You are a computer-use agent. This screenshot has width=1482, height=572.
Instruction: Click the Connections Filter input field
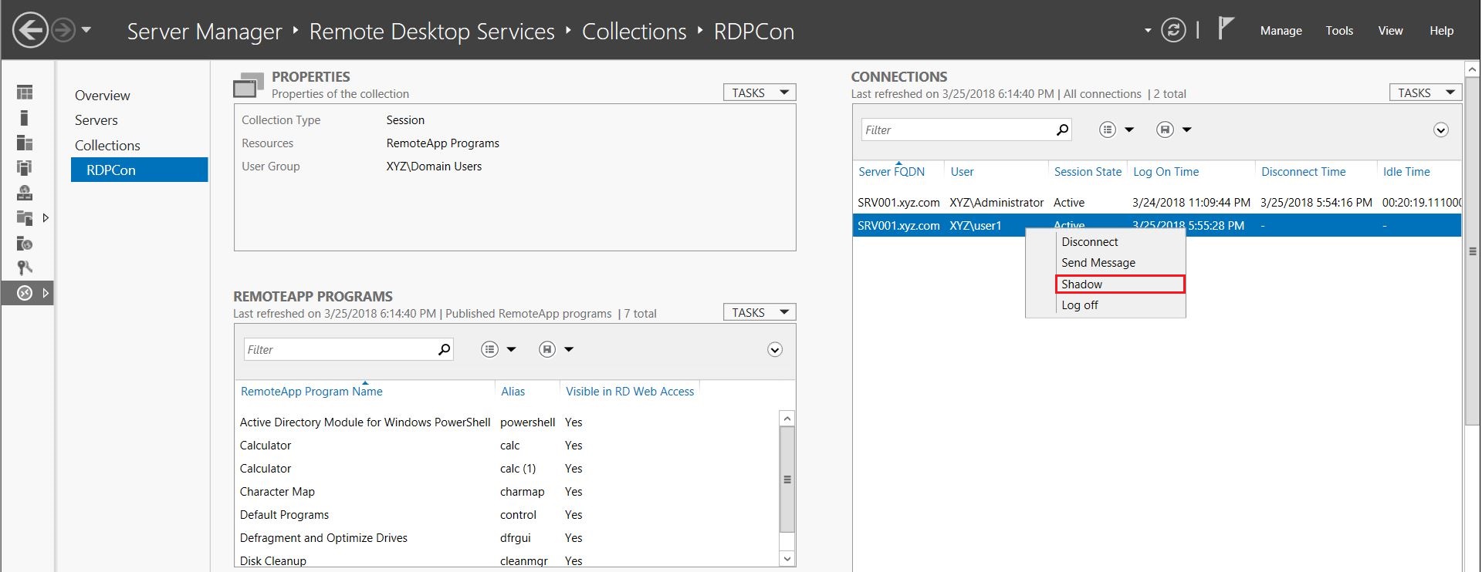click(x=956, y=130)
